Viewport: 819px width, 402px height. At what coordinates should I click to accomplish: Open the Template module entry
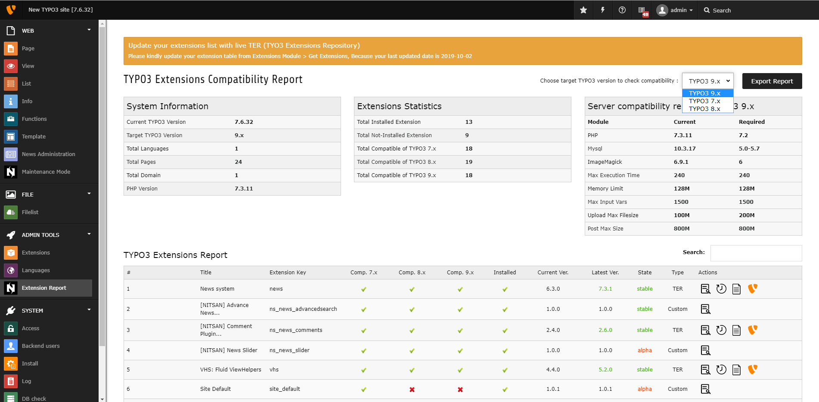(x=46, y=137)
